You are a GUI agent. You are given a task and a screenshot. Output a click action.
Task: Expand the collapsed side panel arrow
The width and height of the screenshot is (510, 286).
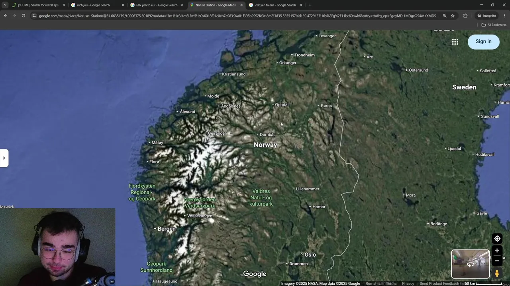click(4, 158)
